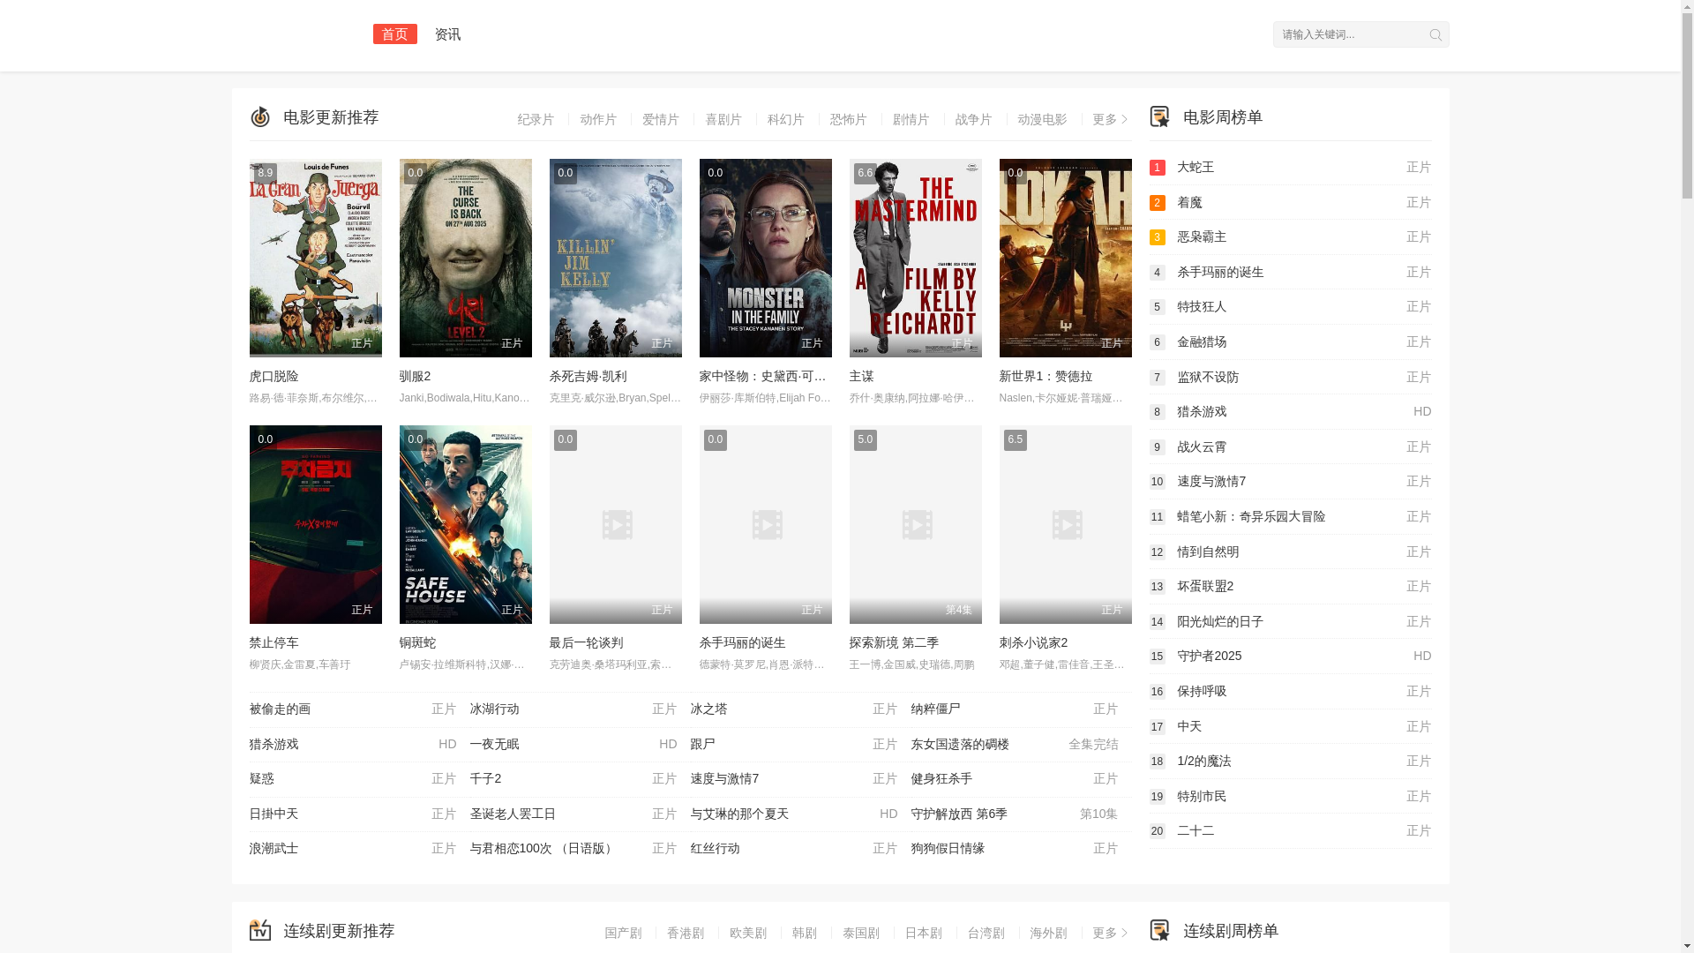Click the movie weekly ranking icon
The height and width of the screenshot is (953, 1694).
click(1159, 116)
